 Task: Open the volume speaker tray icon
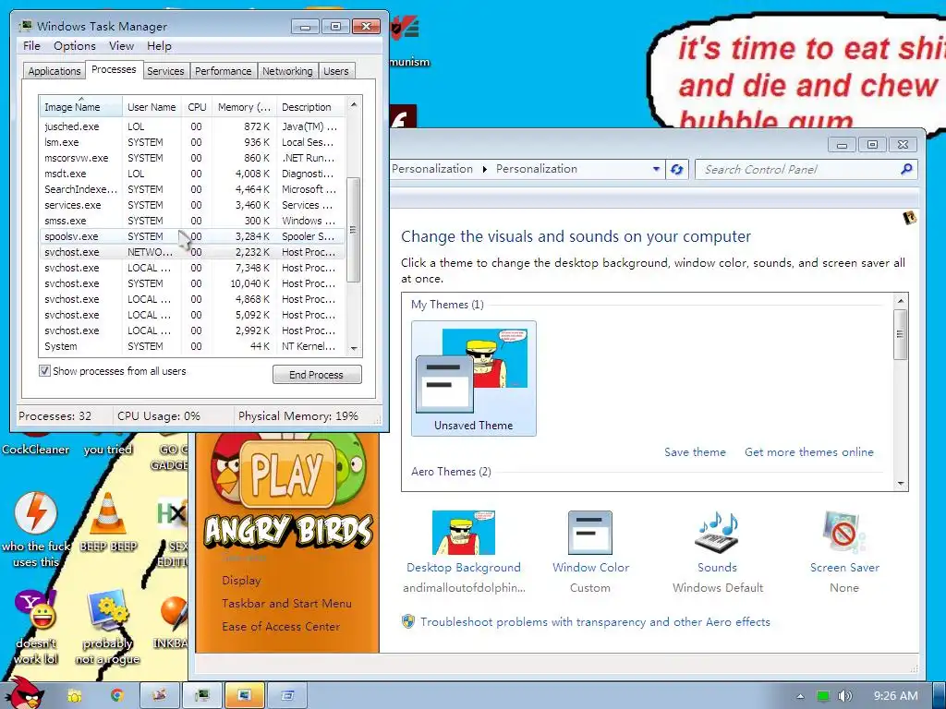pos(844,696)
